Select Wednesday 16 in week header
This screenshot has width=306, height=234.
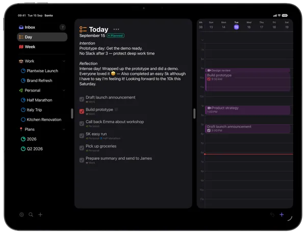click(249, 25)
